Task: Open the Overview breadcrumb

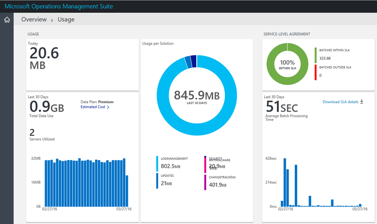Action: 34,19
